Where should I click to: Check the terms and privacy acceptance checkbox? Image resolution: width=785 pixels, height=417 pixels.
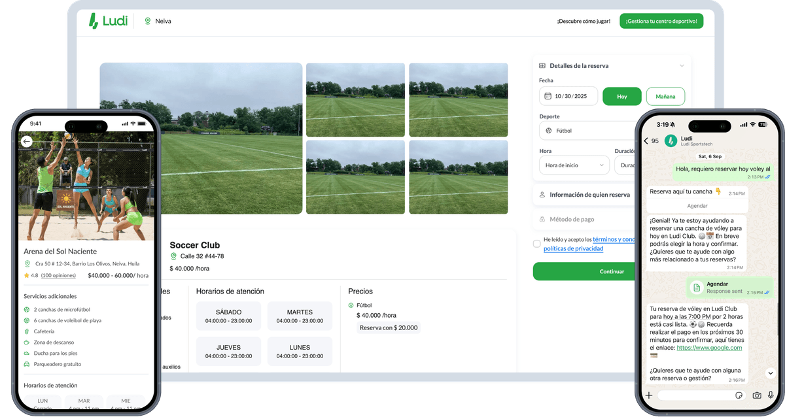coord(537,244)
